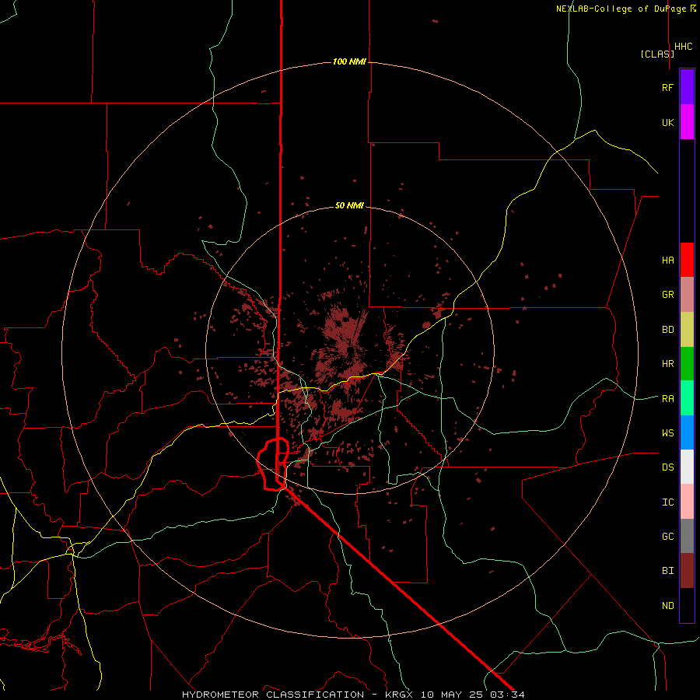This screenshot has height=700, width=700.
Task: Select the BD yellow legend swatch
Action: 687,329
